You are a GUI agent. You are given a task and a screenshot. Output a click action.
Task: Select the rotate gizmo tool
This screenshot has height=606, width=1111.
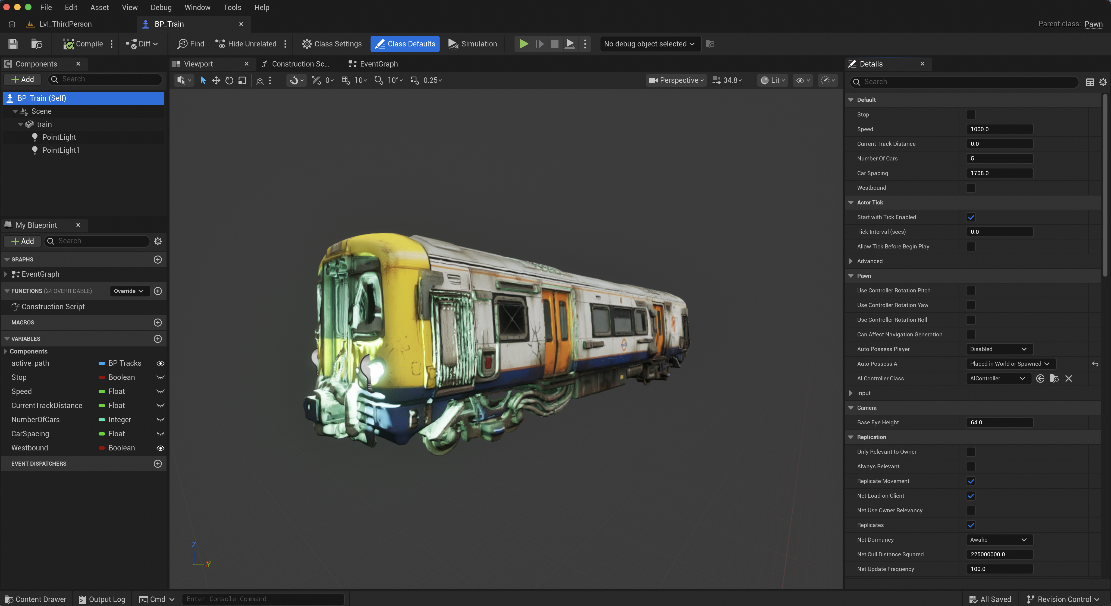click(x=229, y=80)
